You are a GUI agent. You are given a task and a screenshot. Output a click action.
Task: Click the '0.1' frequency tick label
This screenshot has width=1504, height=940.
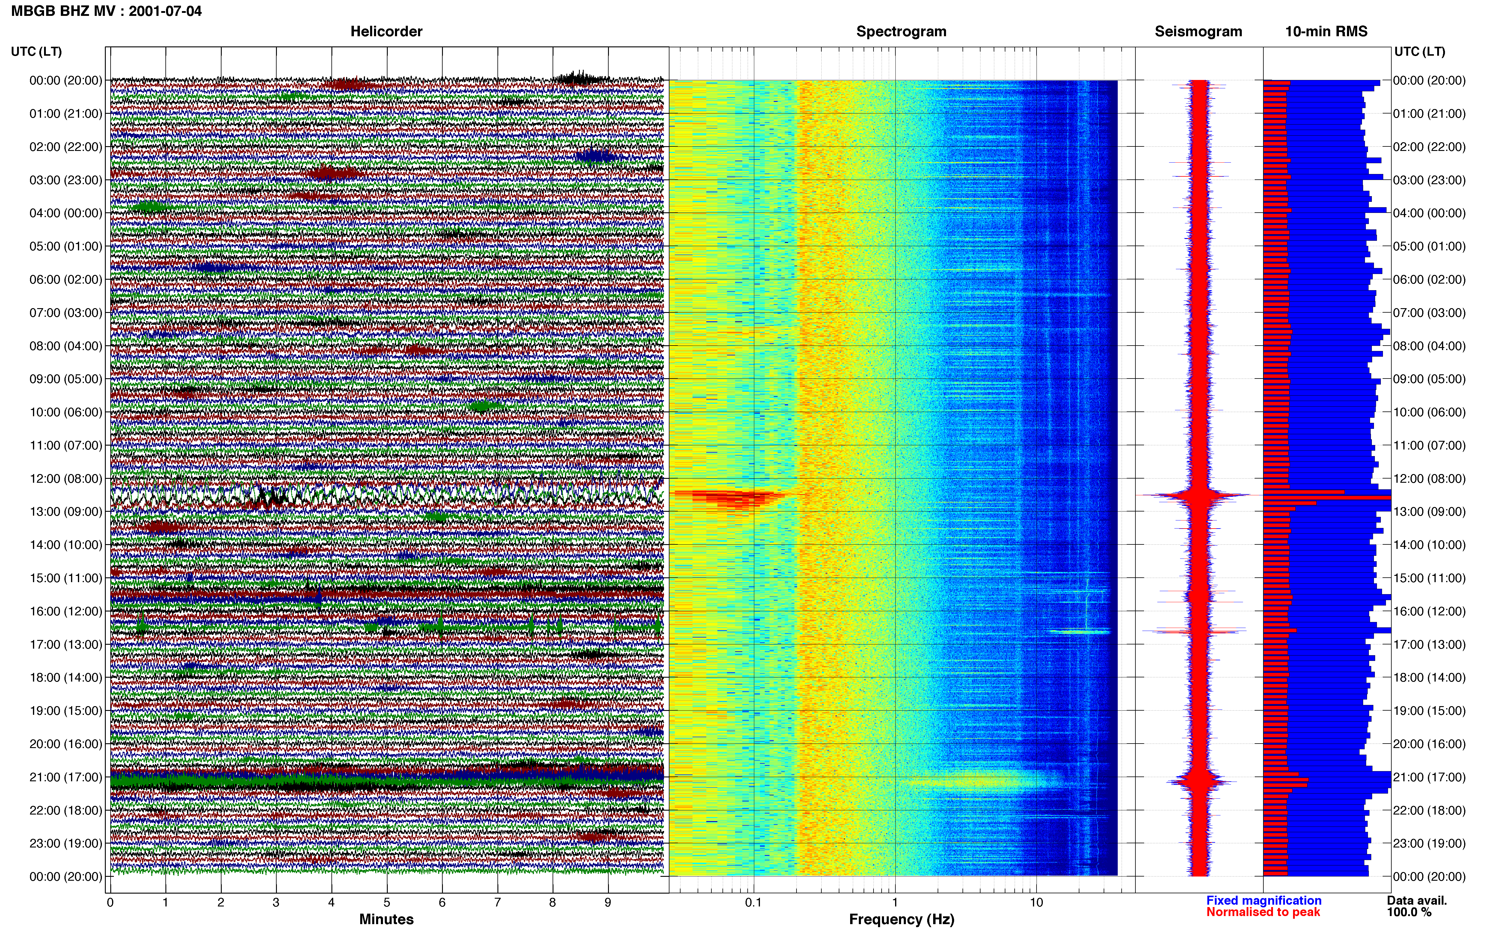click(x=753, y=902)
